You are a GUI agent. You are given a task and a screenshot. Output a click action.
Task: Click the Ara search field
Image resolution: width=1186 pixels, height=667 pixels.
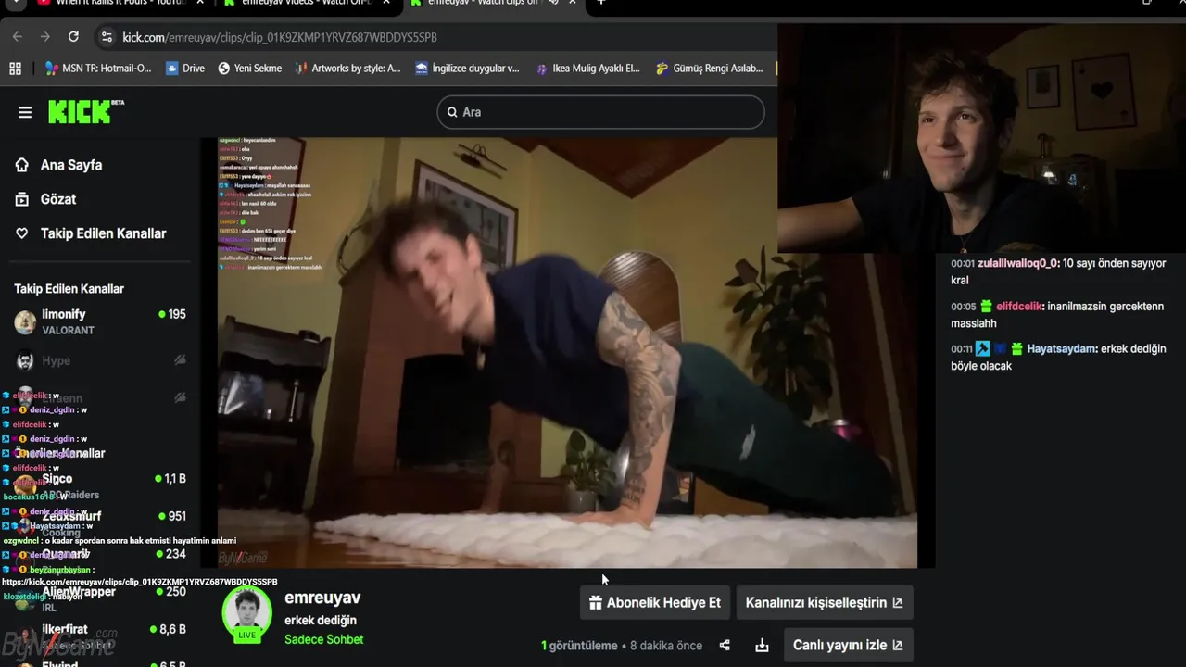coord(600,112)
